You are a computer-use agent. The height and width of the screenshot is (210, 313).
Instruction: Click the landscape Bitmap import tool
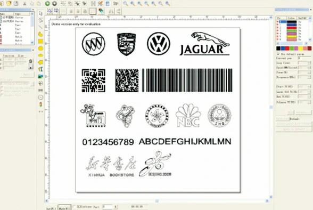click(x=40, y=76)
